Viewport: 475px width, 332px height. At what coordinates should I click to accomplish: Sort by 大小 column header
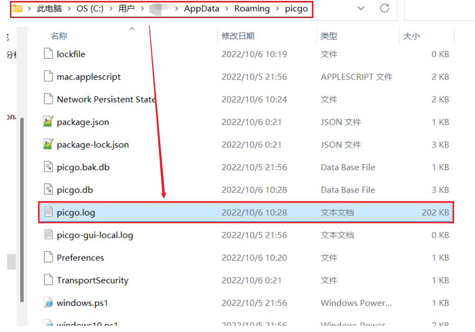411,36
